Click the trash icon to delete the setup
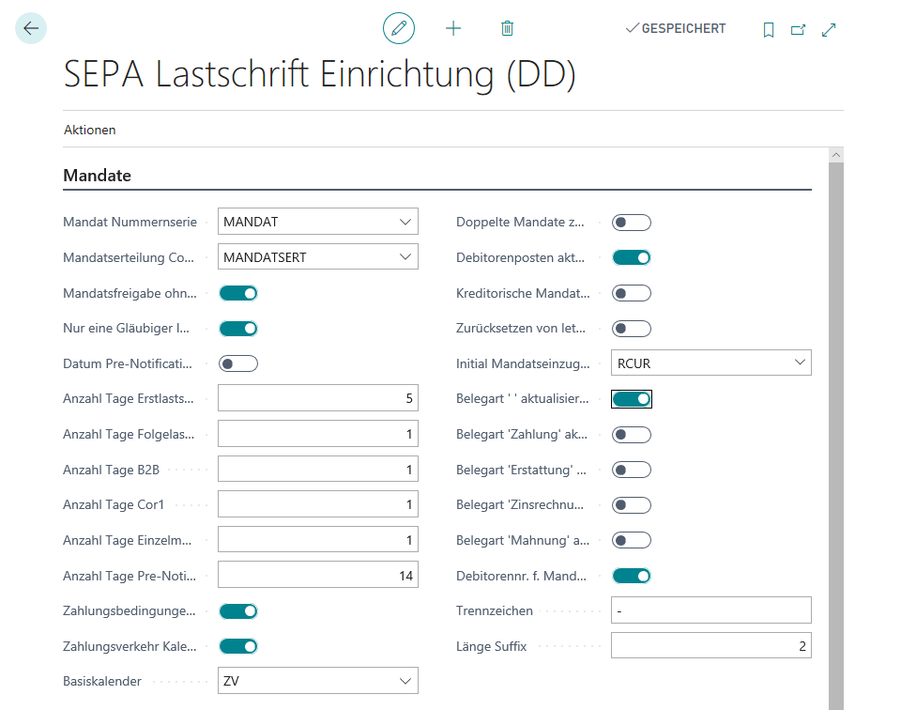 click(507, 28)
